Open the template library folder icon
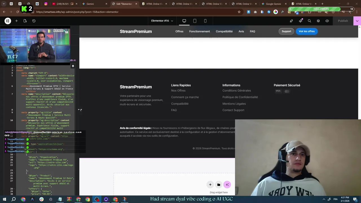361x203 pixels. (219, 185)
